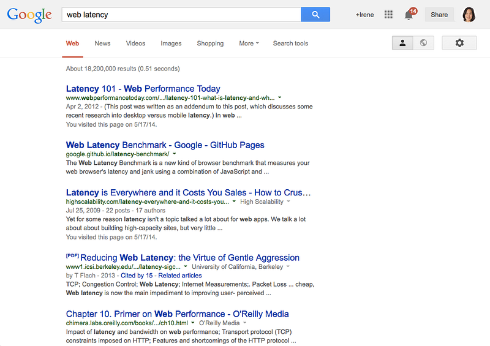Viewport: 490px width, 346px height.
Task: Open the profile avatar photo
Action: (x=469, y=15)
